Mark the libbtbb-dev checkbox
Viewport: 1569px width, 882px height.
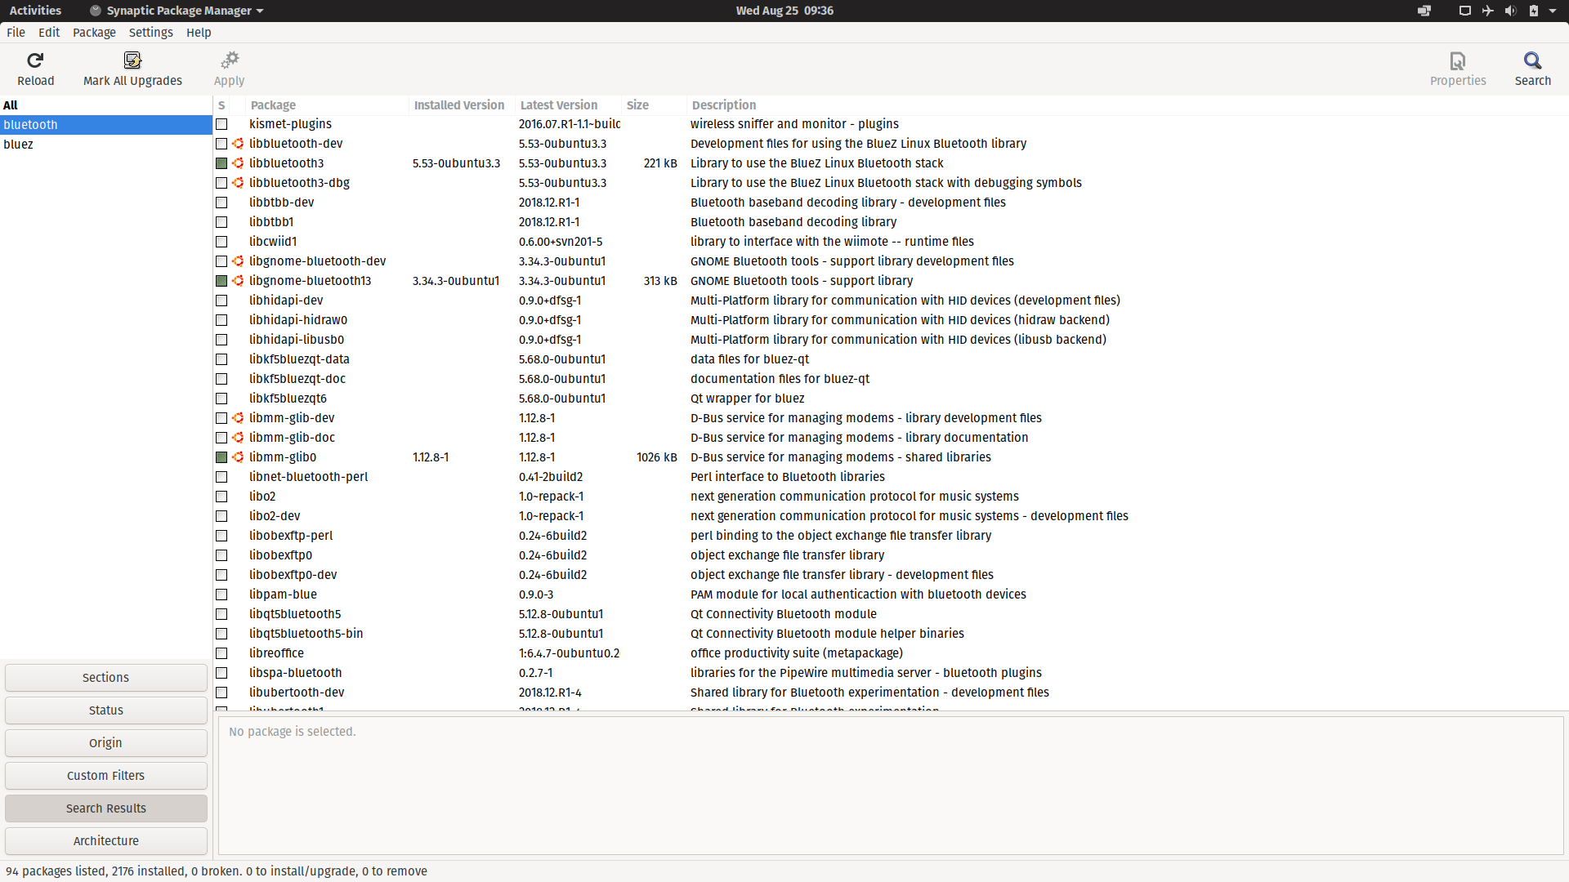point(221,203)
